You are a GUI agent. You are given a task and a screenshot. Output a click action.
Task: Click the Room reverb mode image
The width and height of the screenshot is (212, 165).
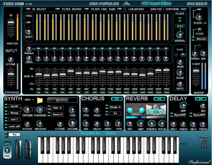click(156, 109)
